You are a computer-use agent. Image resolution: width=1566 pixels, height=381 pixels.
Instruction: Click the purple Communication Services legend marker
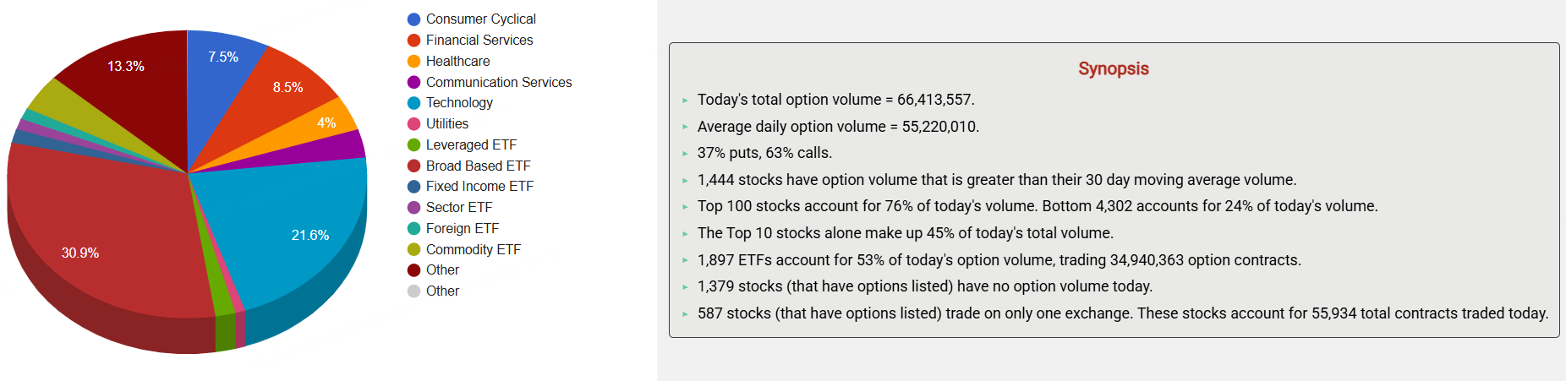(x=413, y=83)
